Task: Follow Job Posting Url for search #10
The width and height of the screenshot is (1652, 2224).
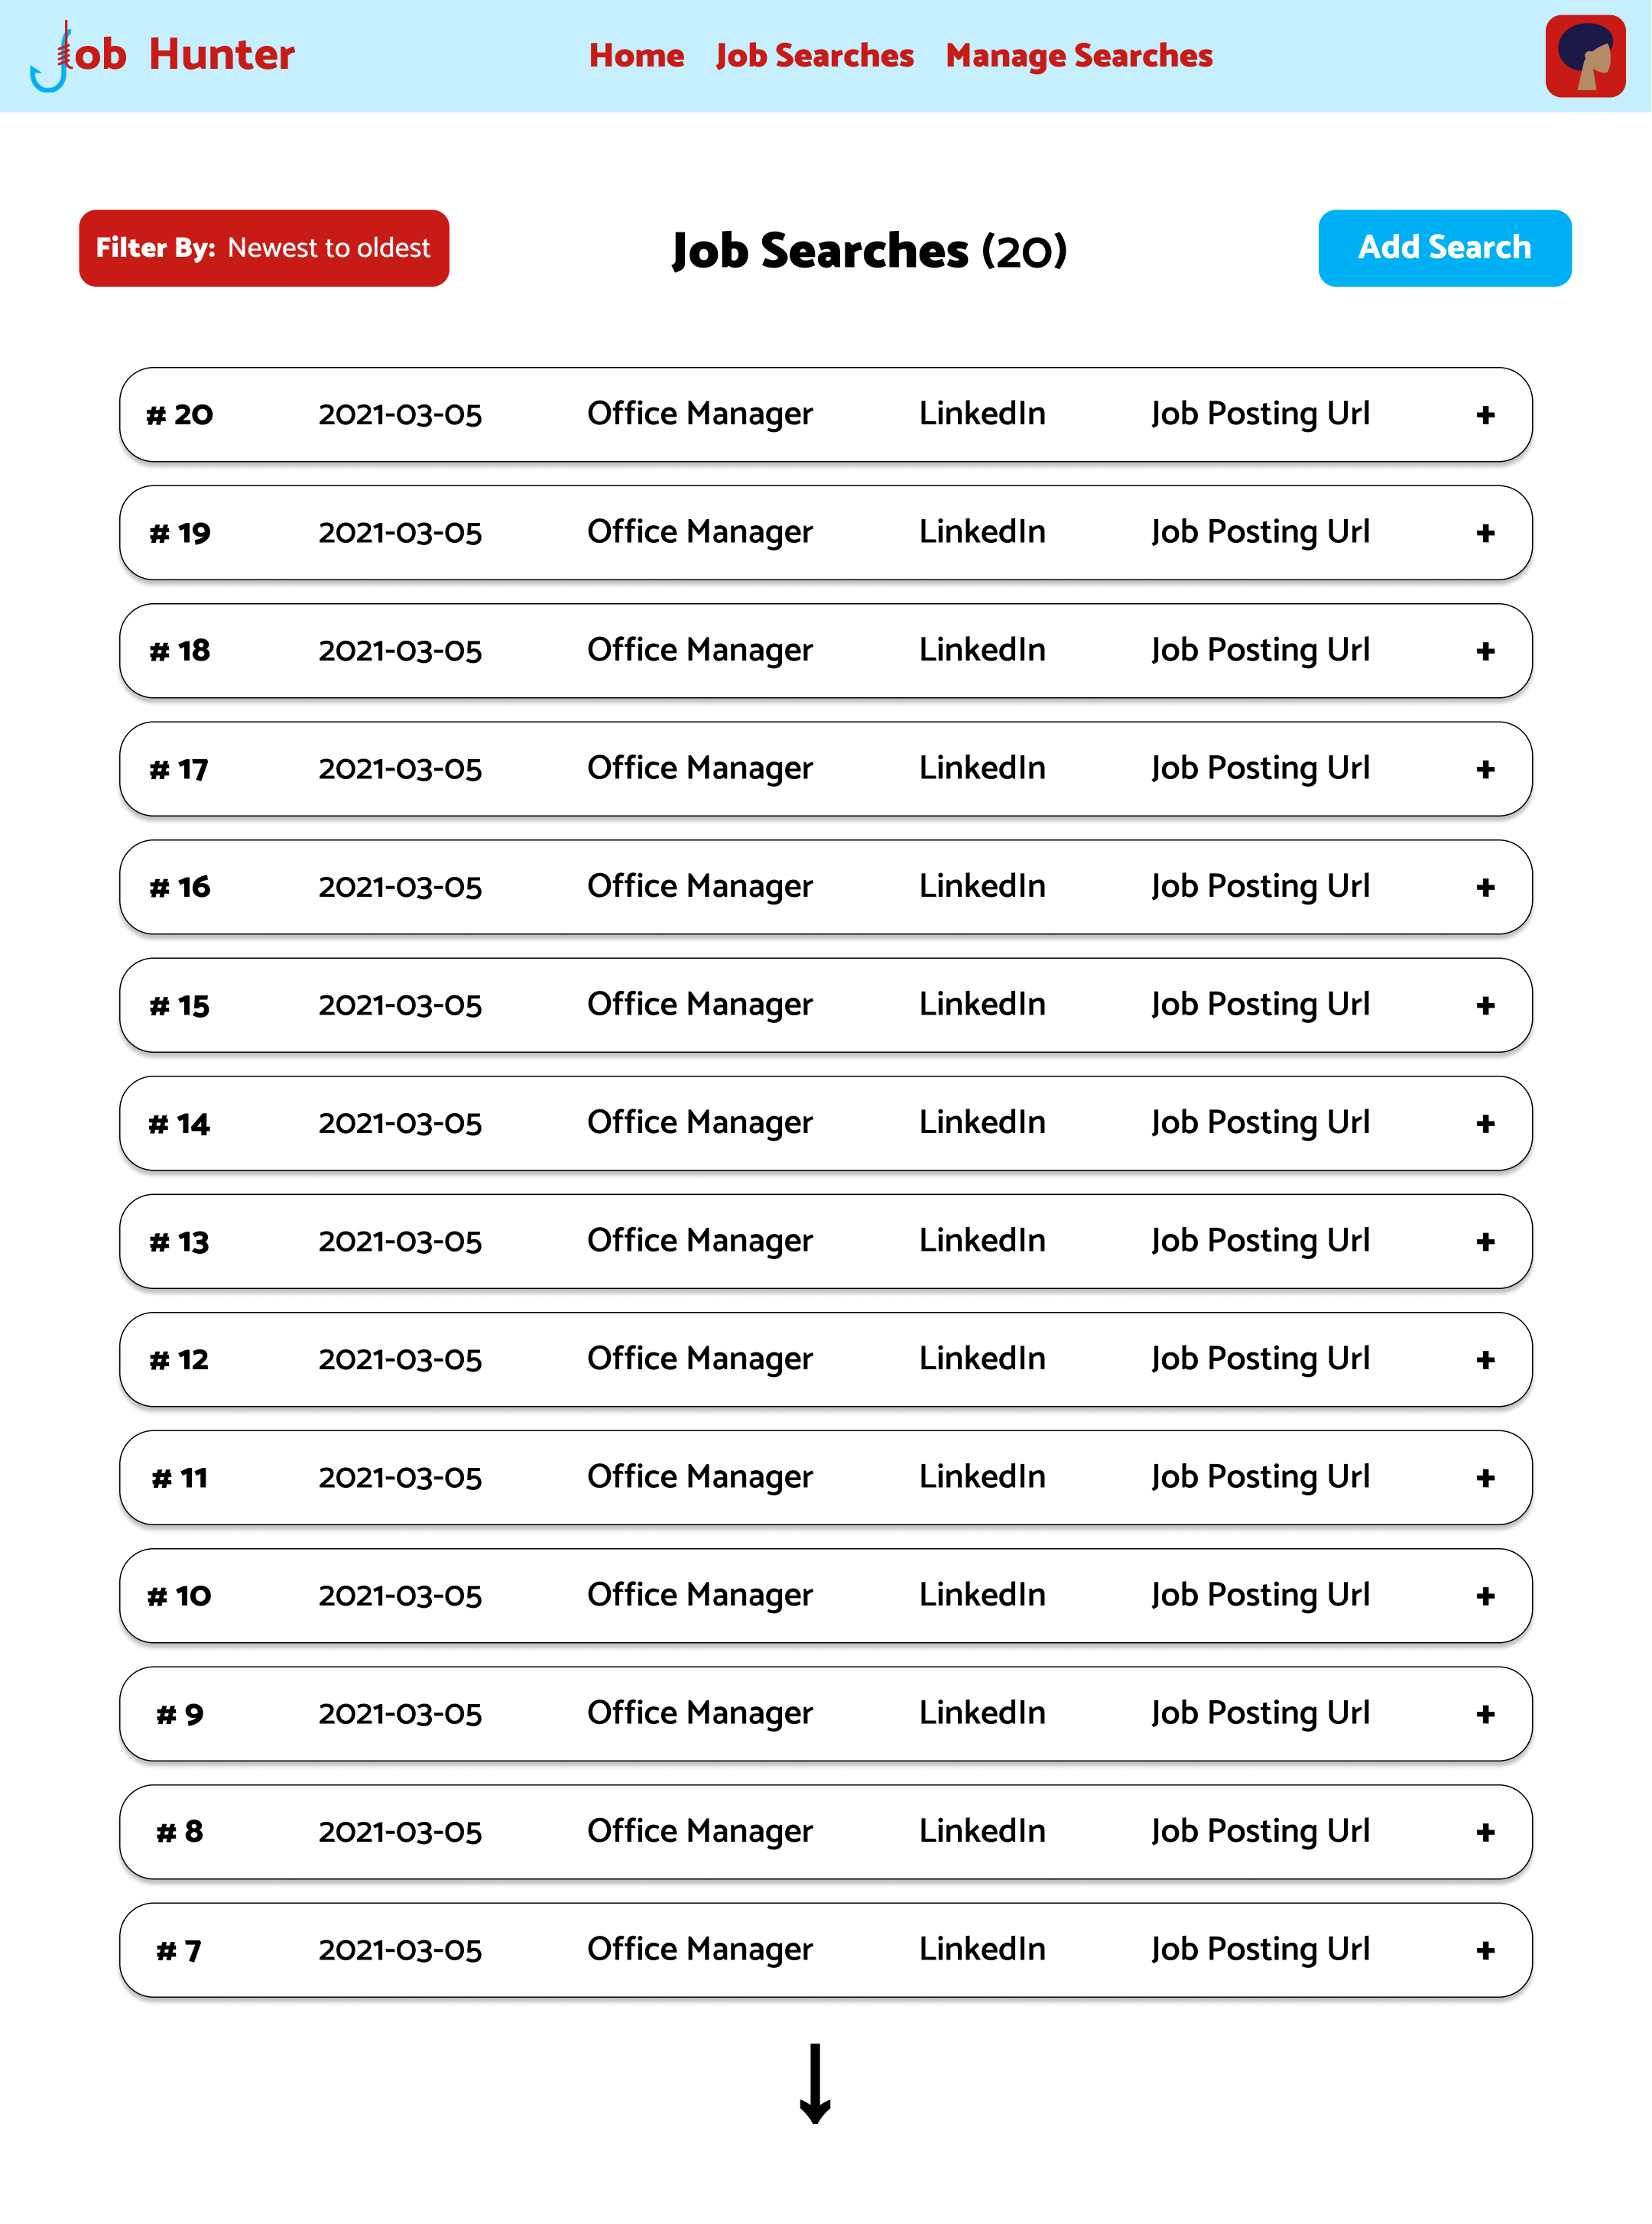Action: click(1260, 1594)
